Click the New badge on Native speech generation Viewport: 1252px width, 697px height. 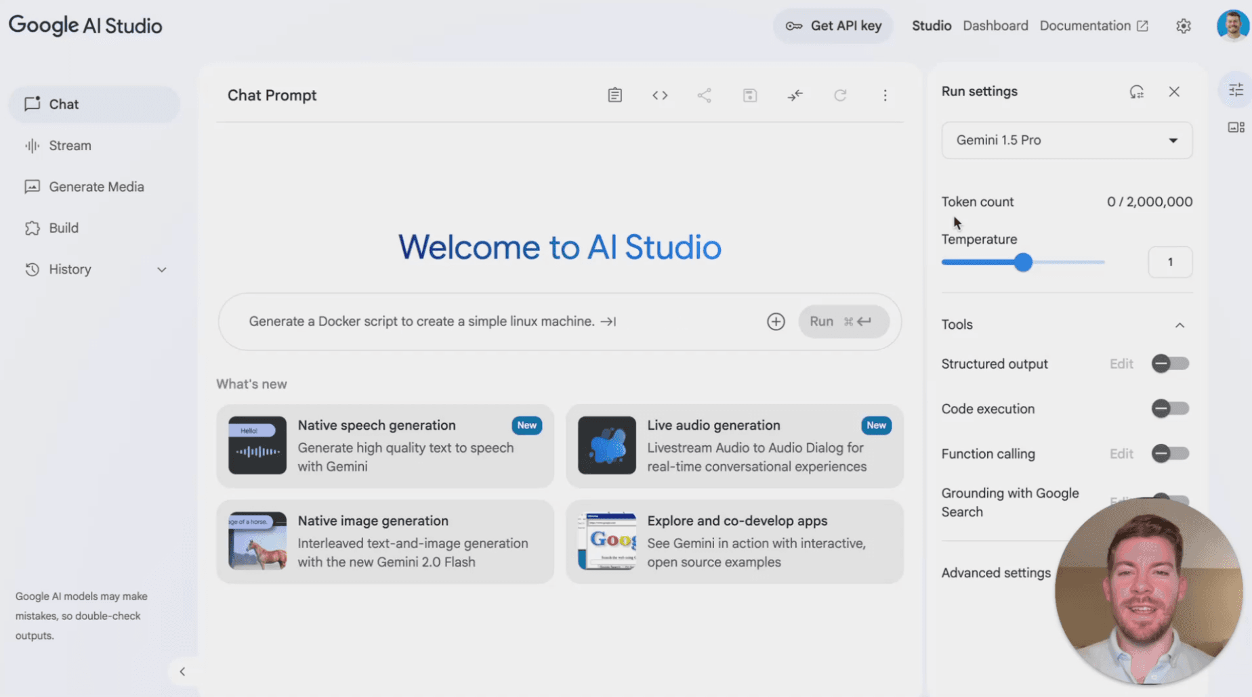click(526, 425)
